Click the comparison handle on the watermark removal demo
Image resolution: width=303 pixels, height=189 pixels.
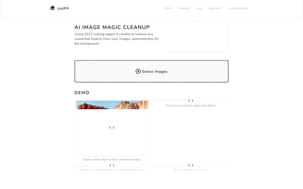click(191, 165)
